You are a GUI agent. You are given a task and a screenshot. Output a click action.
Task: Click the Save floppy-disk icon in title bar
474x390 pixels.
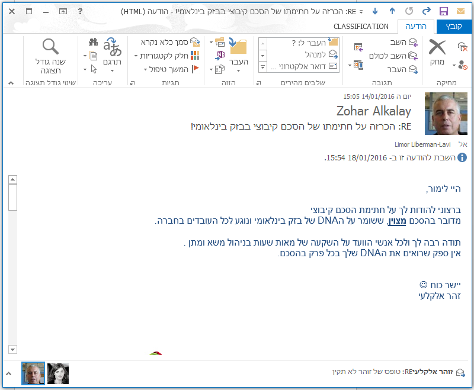tap(443, 11)
